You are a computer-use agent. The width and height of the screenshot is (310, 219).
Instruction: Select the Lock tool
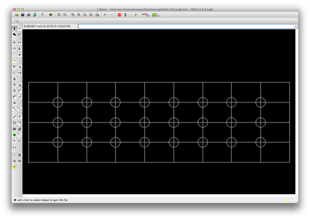tap(14, 79)
